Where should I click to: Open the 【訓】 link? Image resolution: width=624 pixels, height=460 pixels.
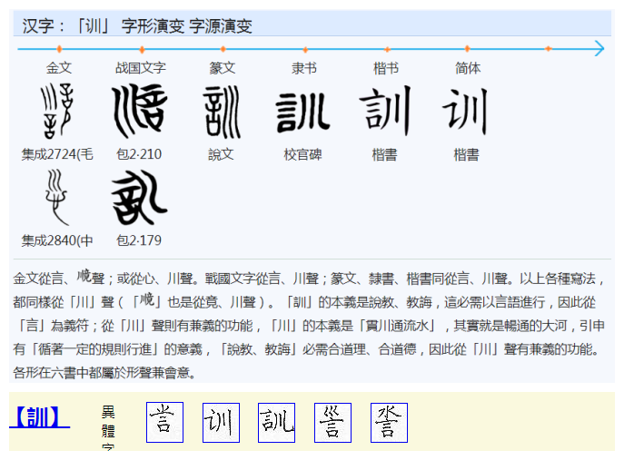pyautogui.click(x=39, y=417)
